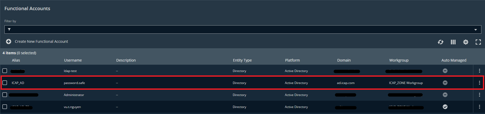Toggle full screen grid view

point(478,42)
